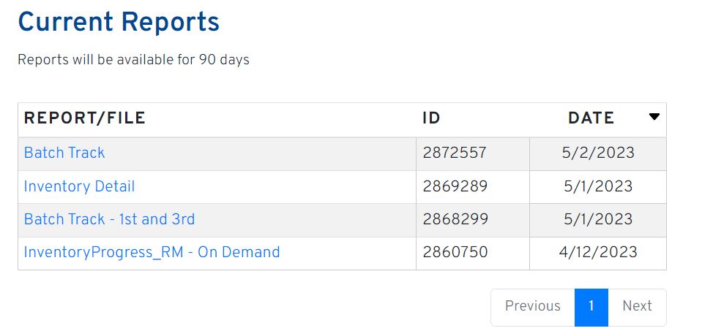Sort by REPORT/FILE column header
Image resolution: width=713 pixels, height=331 pixels.
(85, 118)
